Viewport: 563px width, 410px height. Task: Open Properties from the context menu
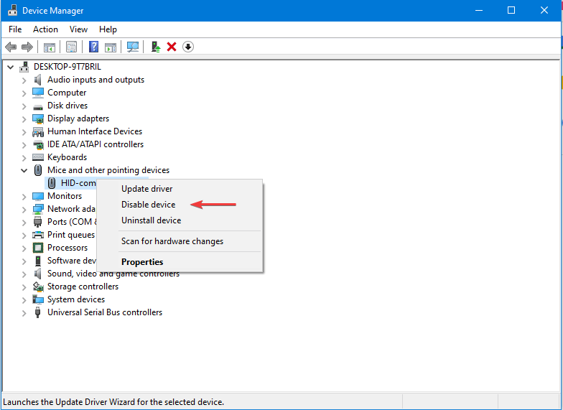point(142,262)
